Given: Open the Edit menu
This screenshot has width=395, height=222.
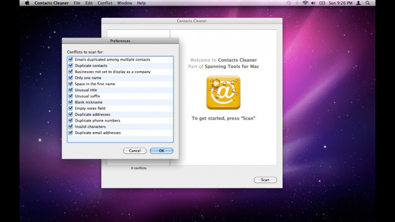Looking at the screenshot, I should click(x=89, y=3).
